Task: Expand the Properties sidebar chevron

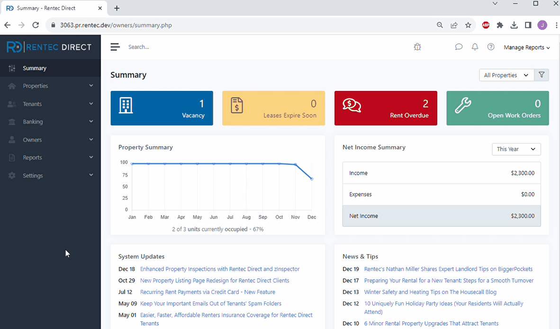Action: [91, 86]
